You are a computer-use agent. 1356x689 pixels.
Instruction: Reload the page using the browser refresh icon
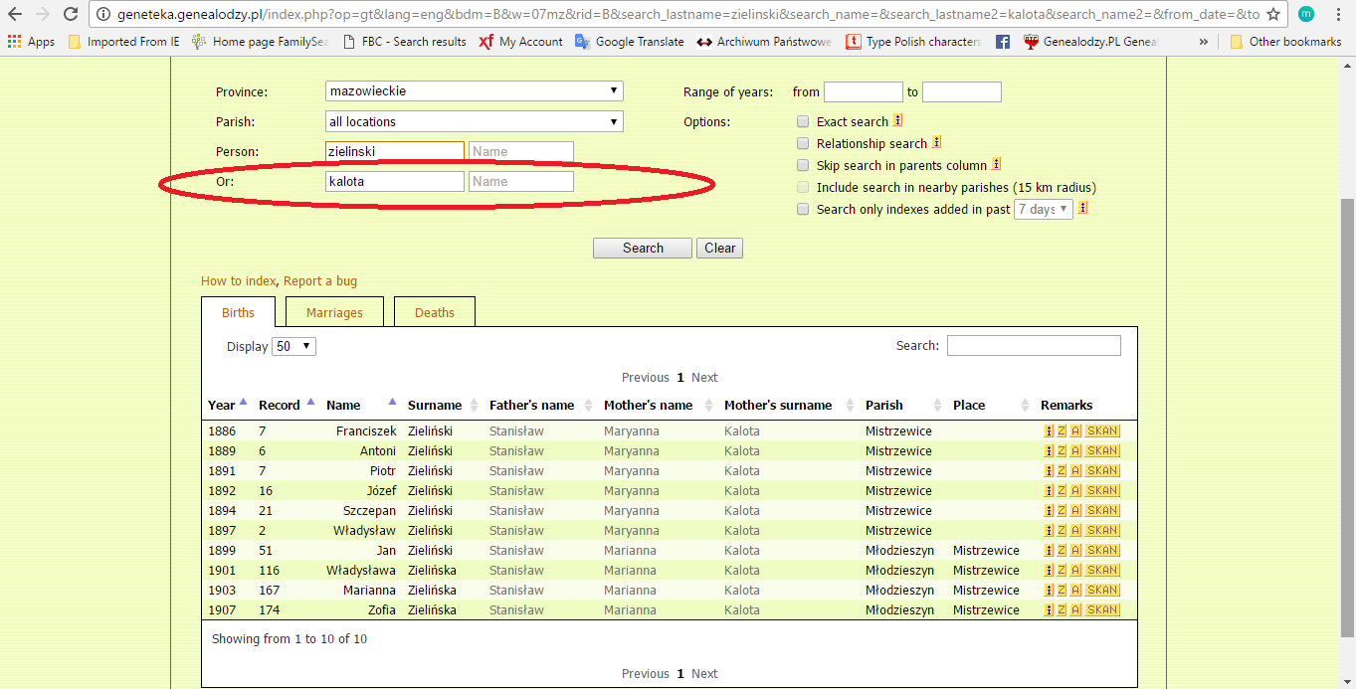coord(70,15)
